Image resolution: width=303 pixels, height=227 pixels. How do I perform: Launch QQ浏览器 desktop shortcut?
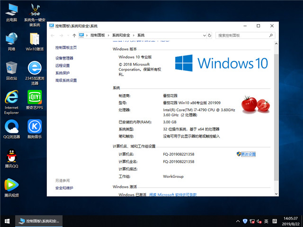click(11, 129)
